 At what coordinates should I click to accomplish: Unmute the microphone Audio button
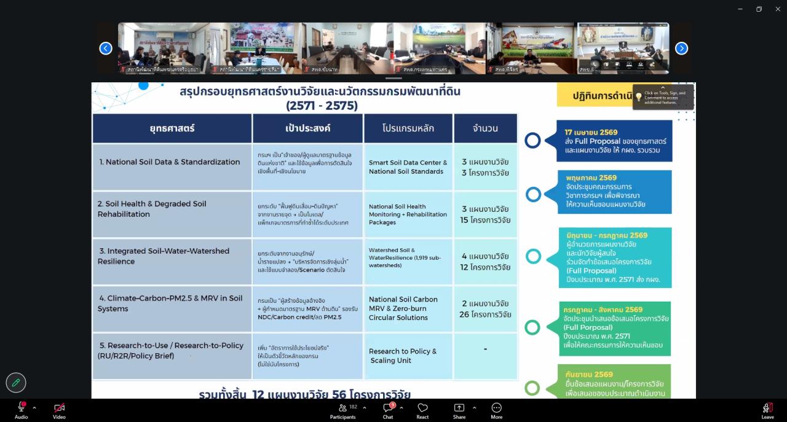[21, 408]
